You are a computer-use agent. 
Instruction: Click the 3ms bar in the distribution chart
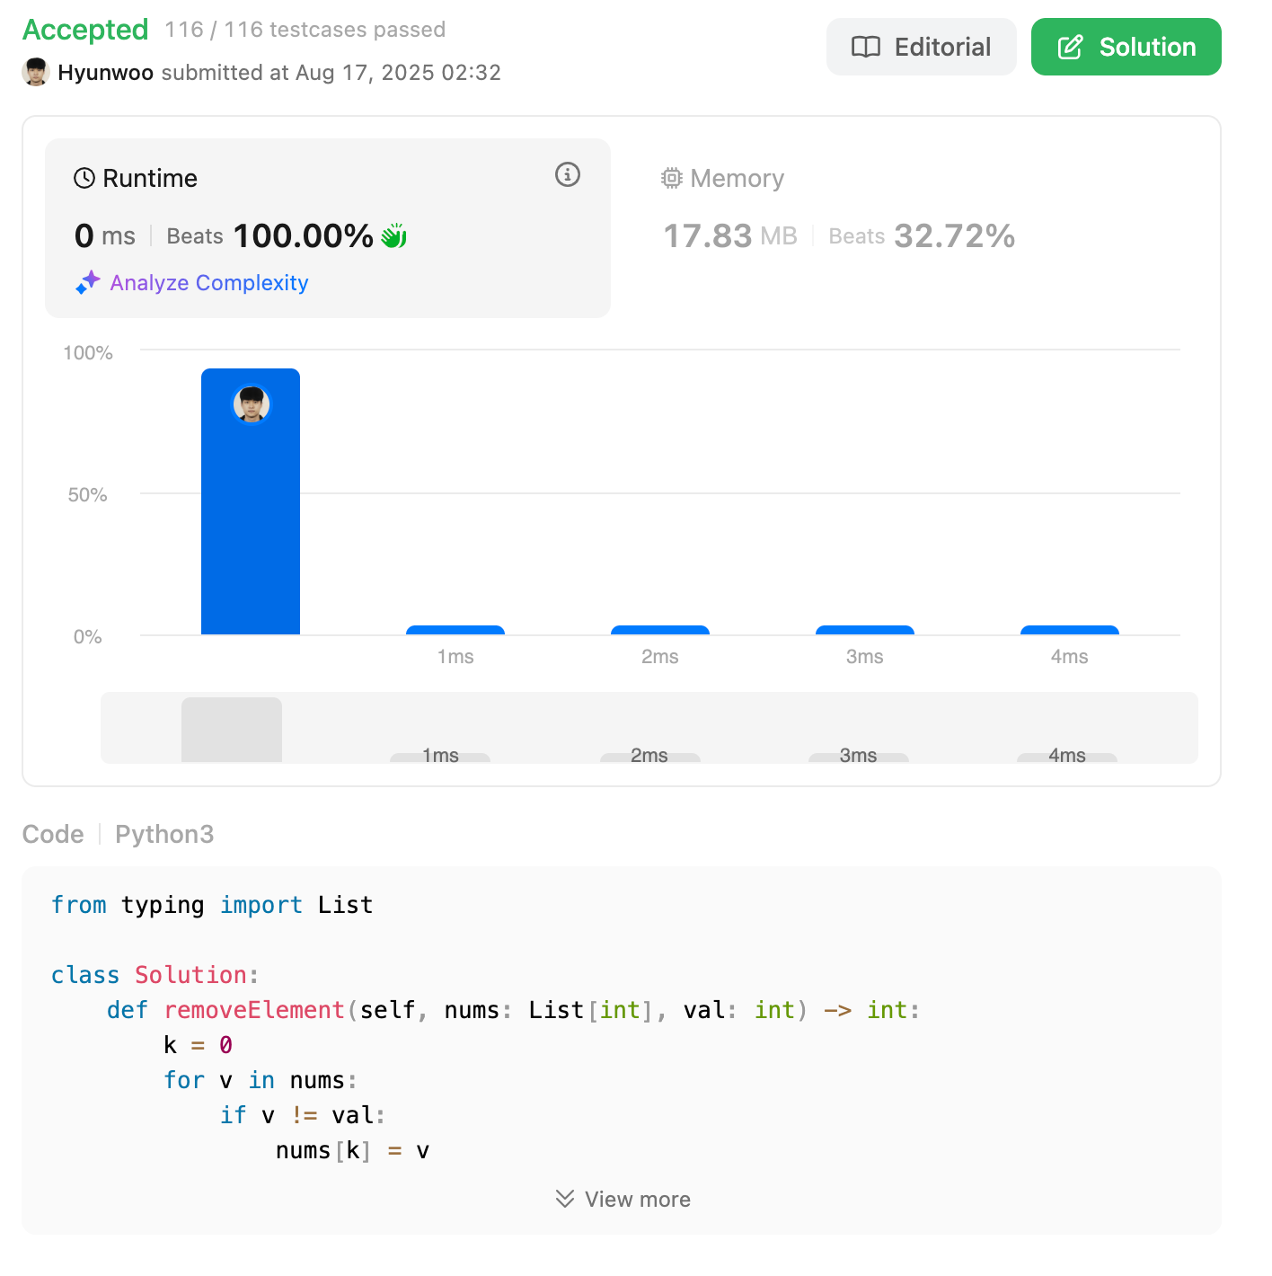(x=865, y=630)
